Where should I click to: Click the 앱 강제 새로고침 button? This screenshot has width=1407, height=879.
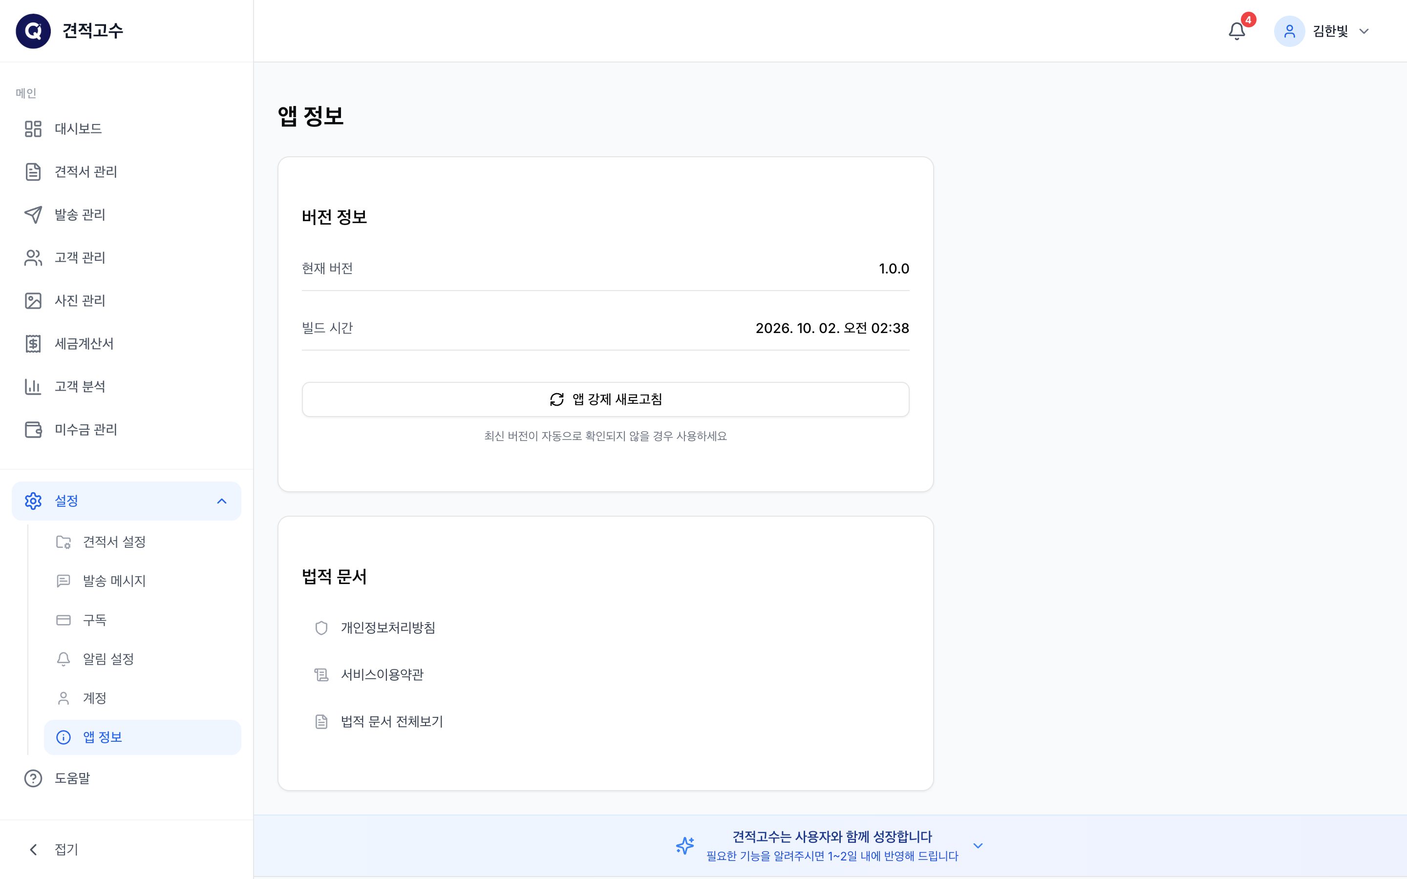pos(605,399)
